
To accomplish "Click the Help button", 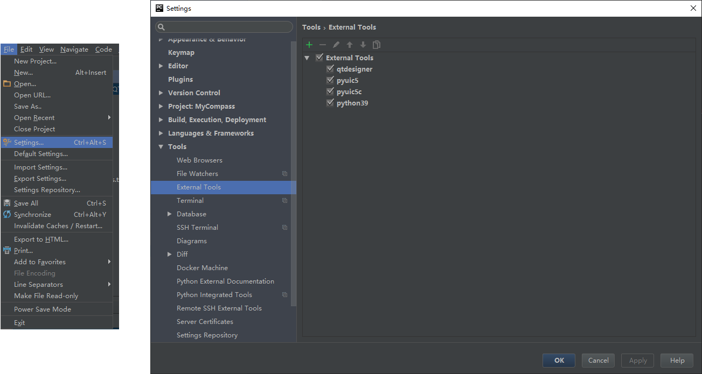I will 677,361.
